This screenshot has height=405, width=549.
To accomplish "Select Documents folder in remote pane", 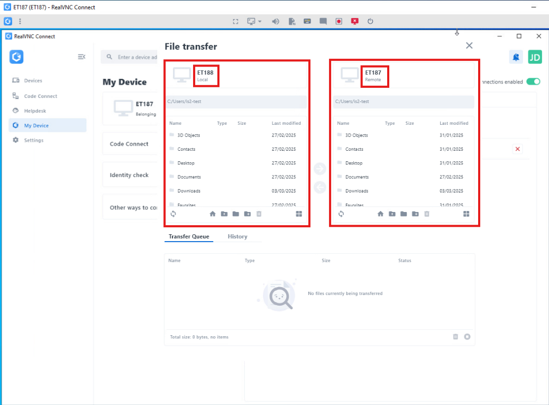I will [x=404, y=177].
